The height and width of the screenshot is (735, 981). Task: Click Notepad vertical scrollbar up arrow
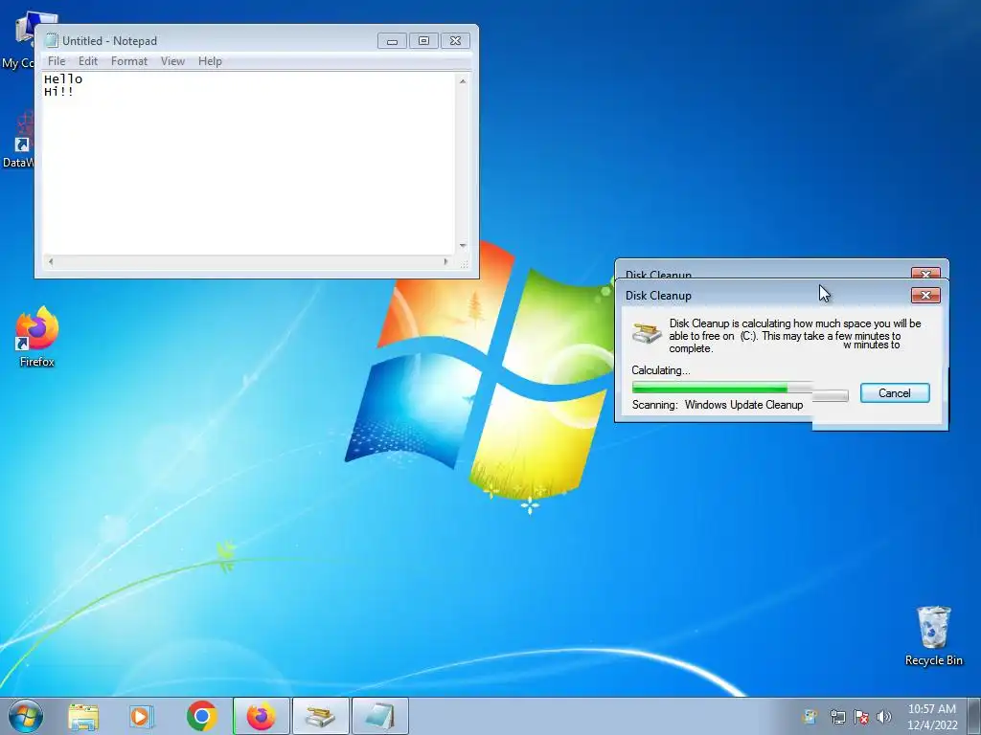[463, 81]
